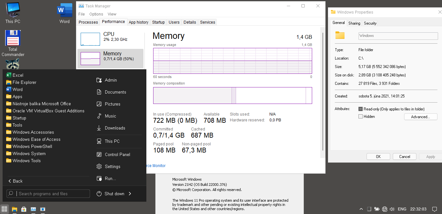This screenshot has height=214, width=442.
Task: Go back from All Programs list
Action: click(x=16, y=181)
